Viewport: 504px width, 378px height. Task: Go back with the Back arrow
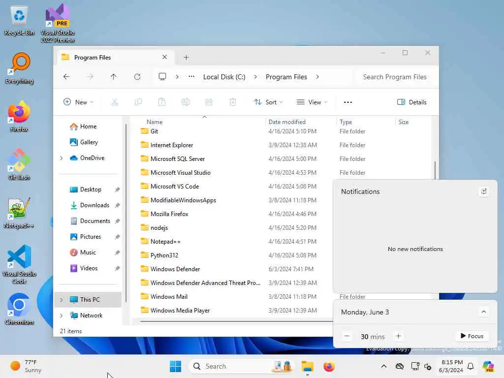pos(66,77)
